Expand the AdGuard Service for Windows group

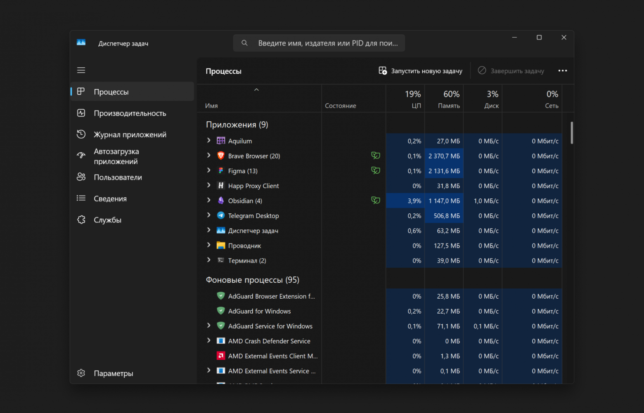tap(208, 326)
